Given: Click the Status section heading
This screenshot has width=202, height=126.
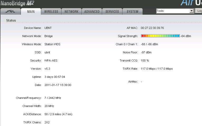Looking at the screenshot, I should [11, 21].
